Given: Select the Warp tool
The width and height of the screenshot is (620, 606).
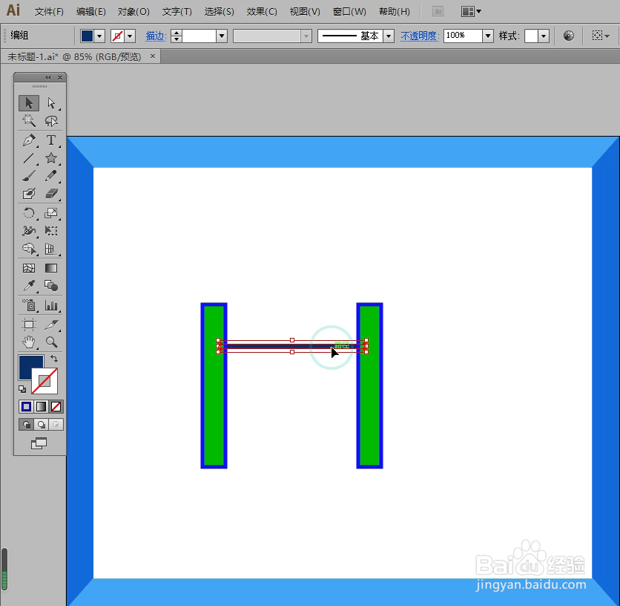Looking at the screenshot, I should pyautogui.click(x=29, y=231).
